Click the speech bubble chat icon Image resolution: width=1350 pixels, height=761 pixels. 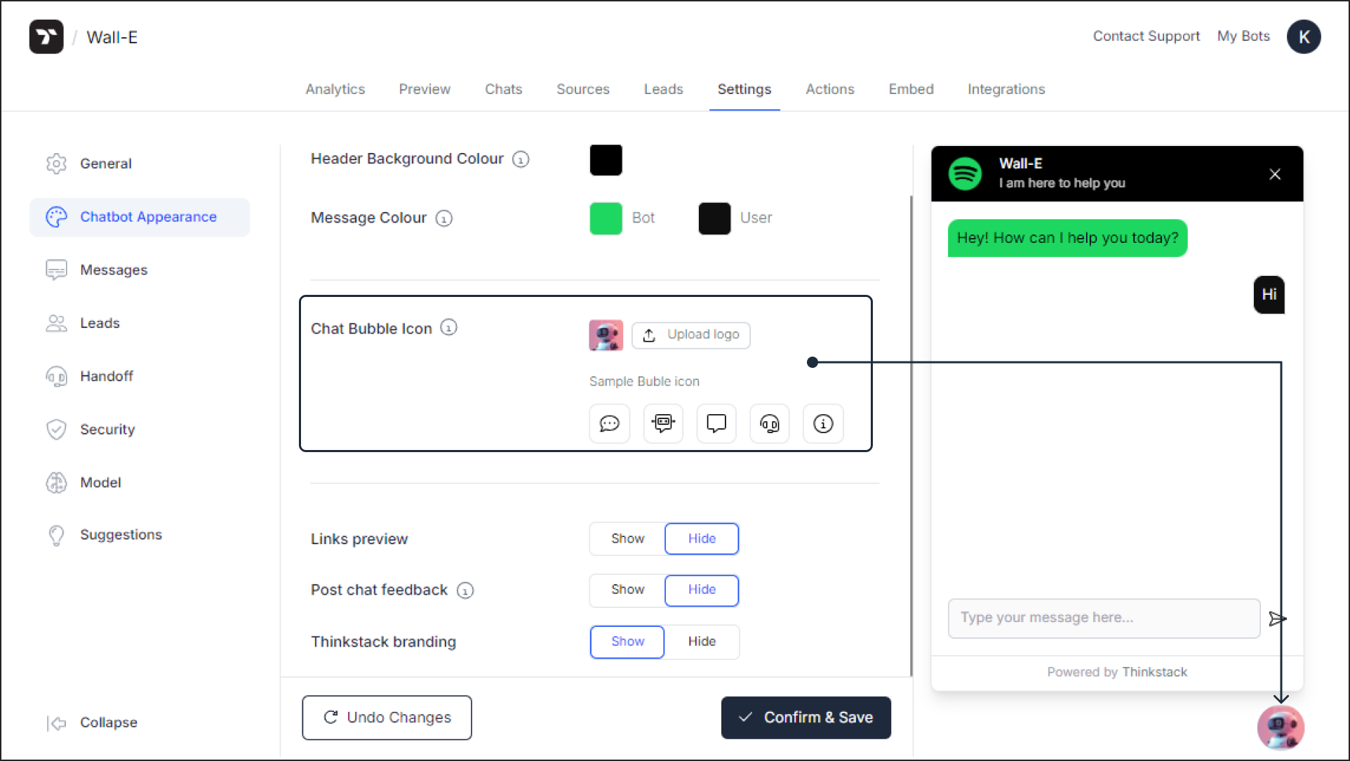click(609, 423)
